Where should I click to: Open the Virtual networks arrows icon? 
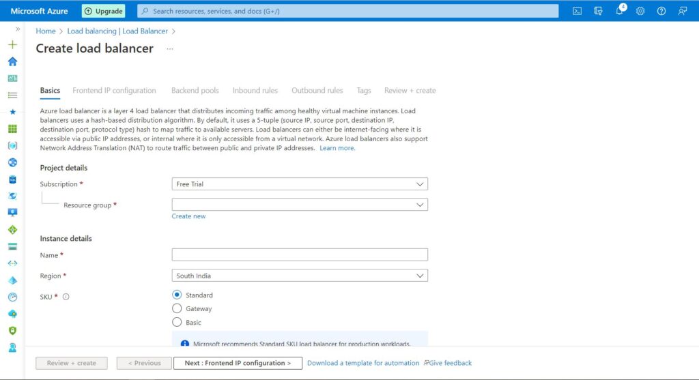12,263
